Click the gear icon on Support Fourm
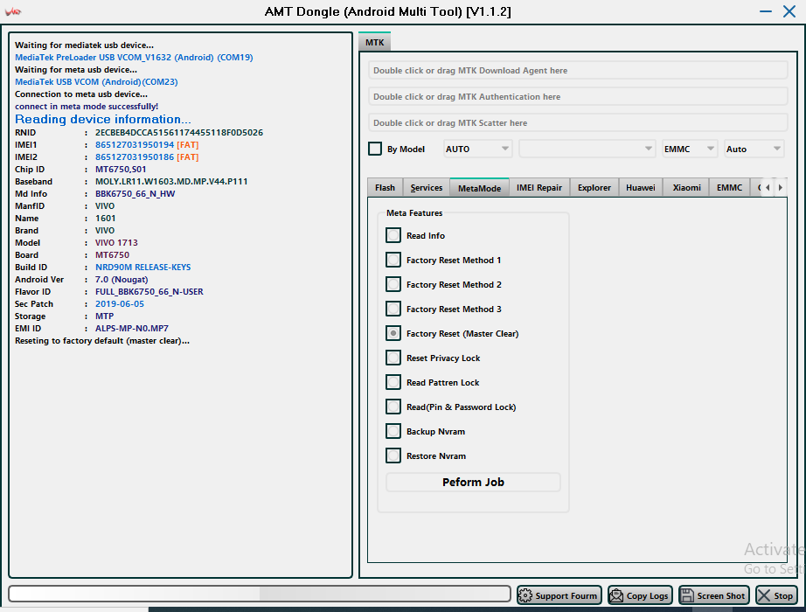 (525, 595)
